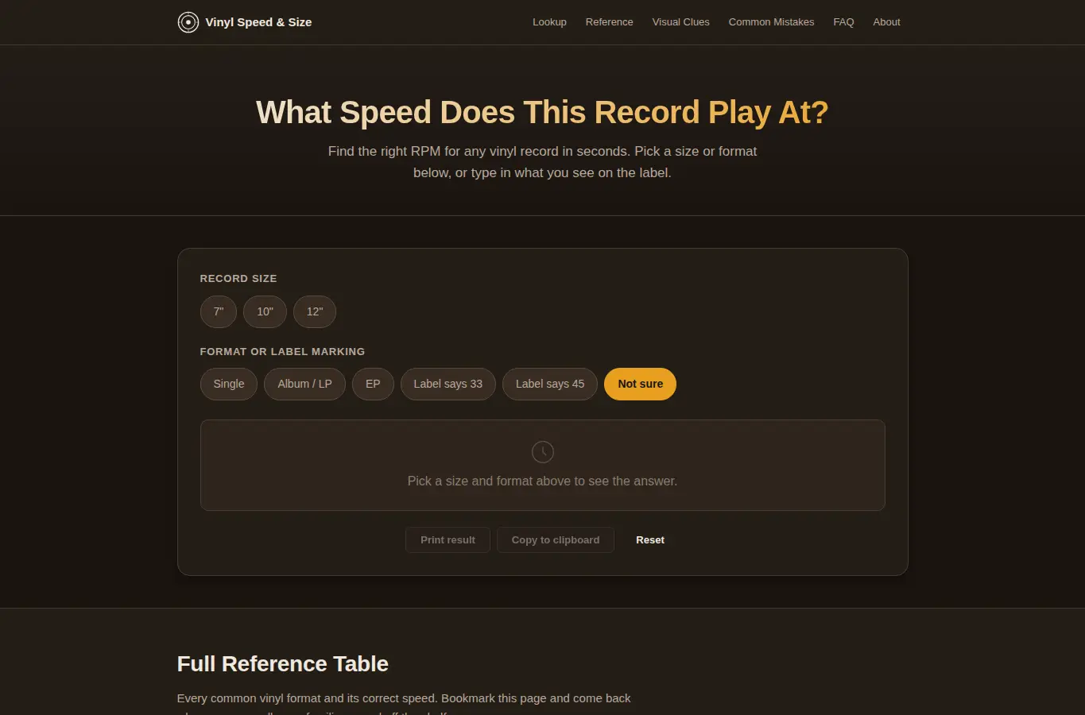Click the Copy to clipboard button

[x=556, y=539]
